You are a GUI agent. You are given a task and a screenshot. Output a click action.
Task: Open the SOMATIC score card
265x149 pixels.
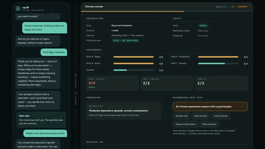click(221, 83)
